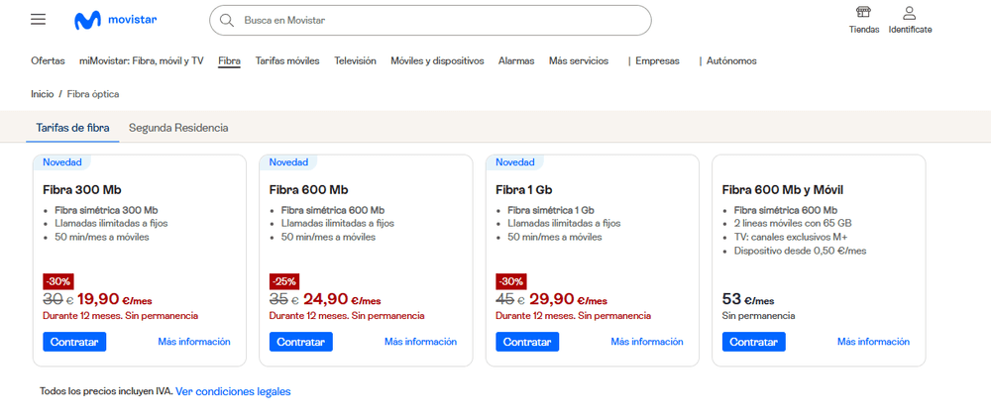Click the Movistar logo
The image size is (991, 418).
tap(116, 20)
